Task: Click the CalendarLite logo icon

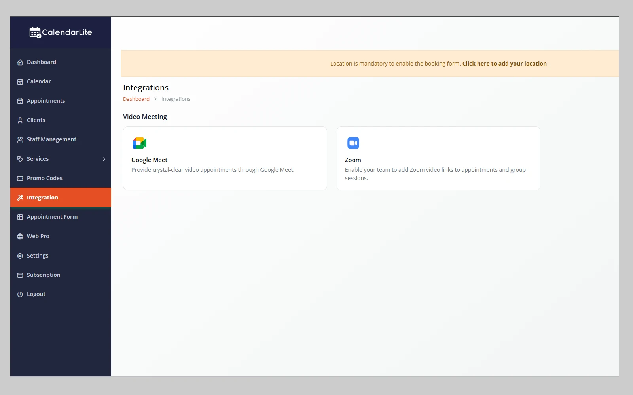Action: 35,32
